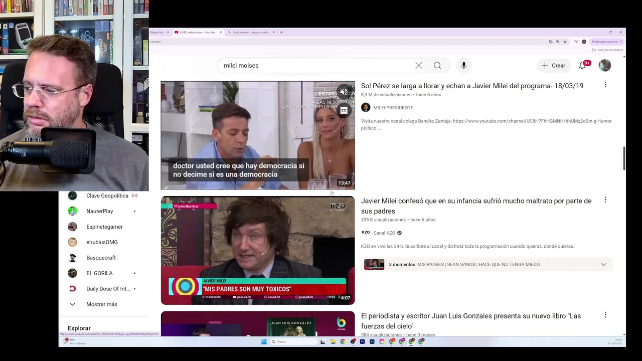
Task: Open Chrome icon in taskbar
Action: click(343, 341)
